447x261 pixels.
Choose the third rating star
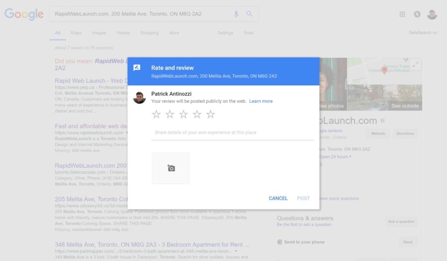(x=183, y=115)
